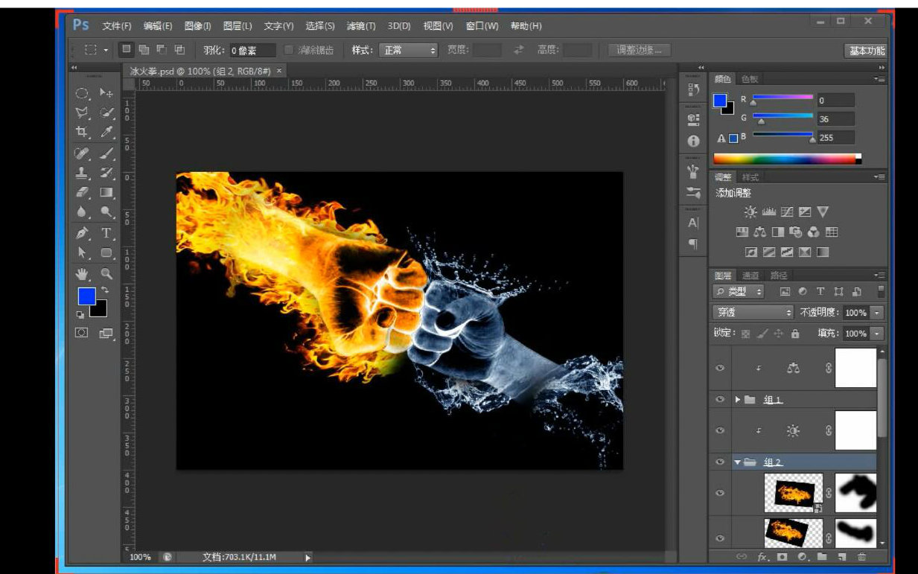Select the Zoom tool in toolbox
The width and height of the screenshot is (918, 574).
point(106,273)
